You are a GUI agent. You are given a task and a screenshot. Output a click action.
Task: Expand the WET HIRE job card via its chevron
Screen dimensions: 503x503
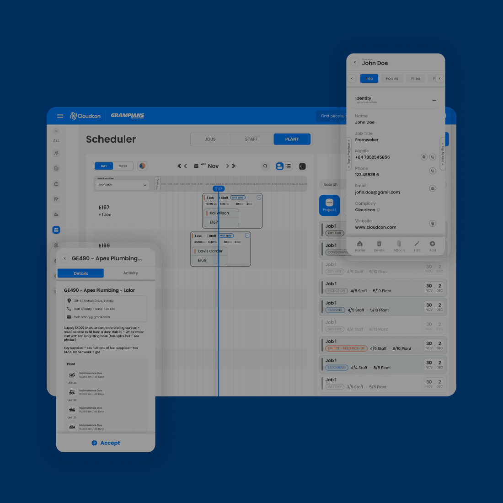[259, 197]
